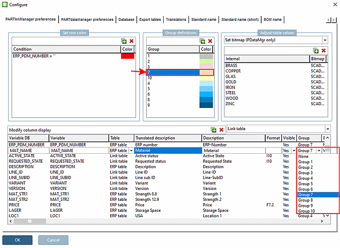Select COPPER in the Internal list
Viewport: 340px width, 248px height.
[233, 71]
